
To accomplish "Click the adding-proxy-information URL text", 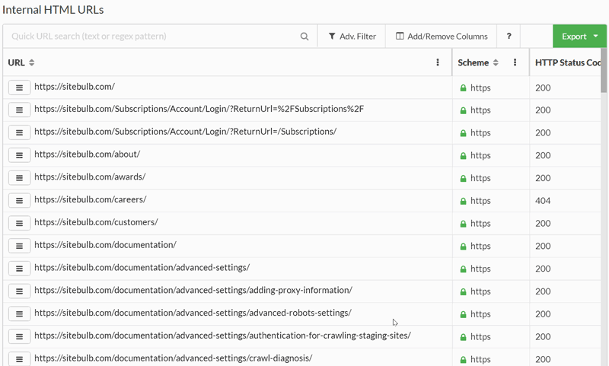I will click(193, 291).
